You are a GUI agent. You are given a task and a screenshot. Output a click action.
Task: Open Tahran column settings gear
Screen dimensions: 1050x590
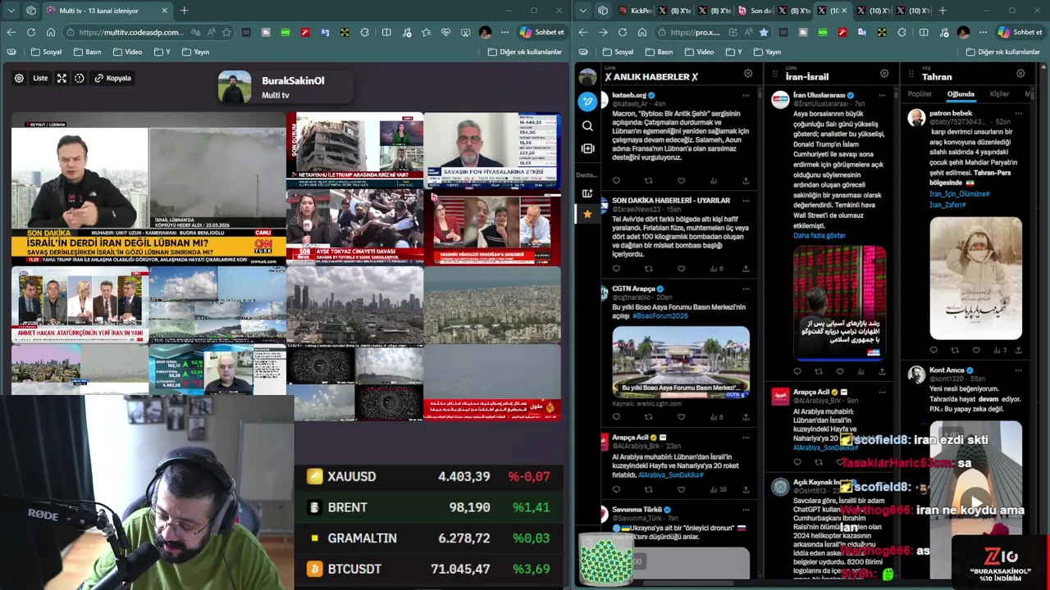(x=1020, y=74)
